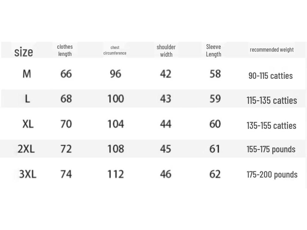The height and width of the screenshot is (230, 307).
Task: Click the '90-115 catties' weight cell
Action: point(270,75)
